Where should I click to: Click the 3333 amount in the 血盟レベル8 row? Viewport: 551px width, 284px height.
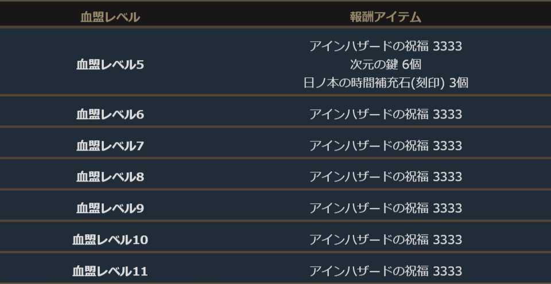point(447,177)
